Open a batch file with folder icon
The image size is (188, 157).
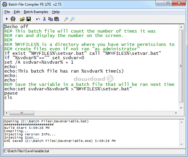tap(22, 19)
